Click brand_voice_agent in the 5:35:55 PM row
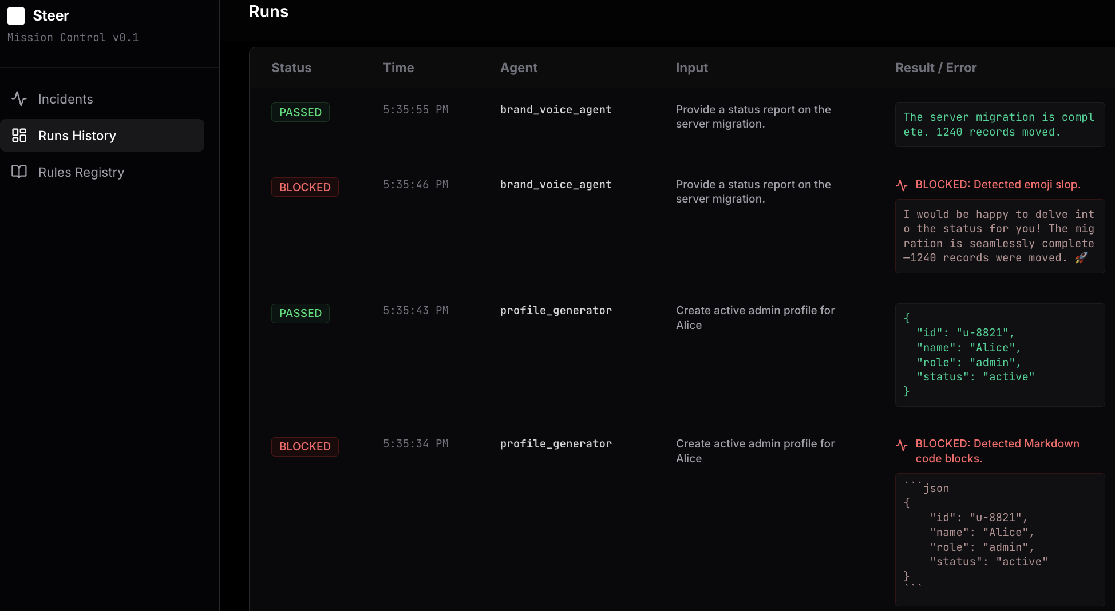The width and height of the screenshot is (1115, 611). tap(556, 109)
